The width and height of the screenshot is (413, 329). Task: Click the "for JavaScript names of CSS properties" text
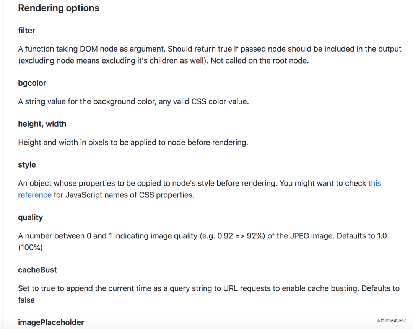[x=124, y=195]
